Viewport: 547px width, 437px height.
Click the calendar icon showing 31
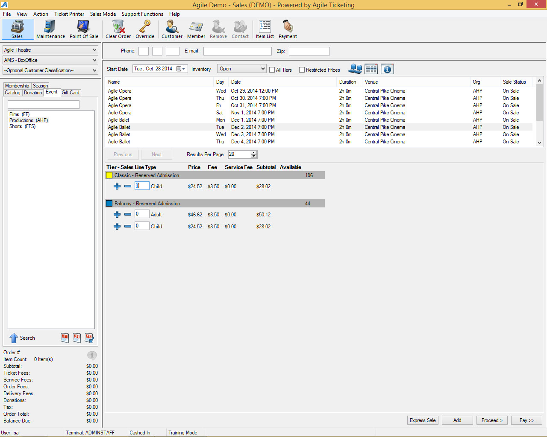77,338
